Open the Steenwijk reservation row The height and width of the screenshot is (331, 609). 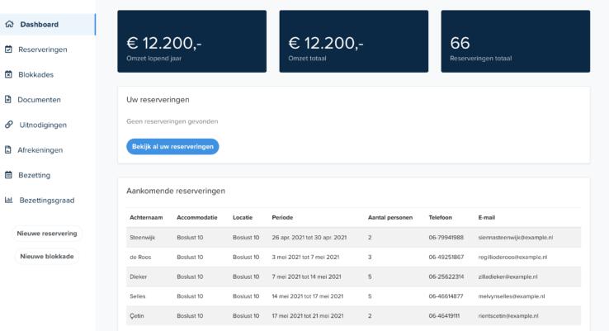click(x=353, y=238)
